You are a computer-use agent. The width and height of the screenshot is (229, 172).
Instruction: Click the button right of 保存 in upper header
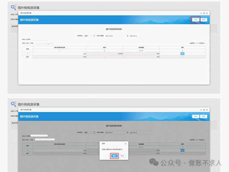204,20
